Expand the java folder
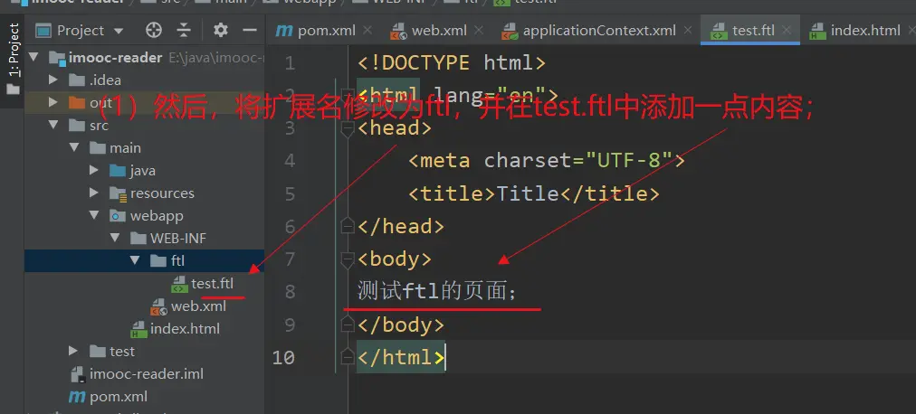Screen dimensions: 916x414 [x=94, y=170]
